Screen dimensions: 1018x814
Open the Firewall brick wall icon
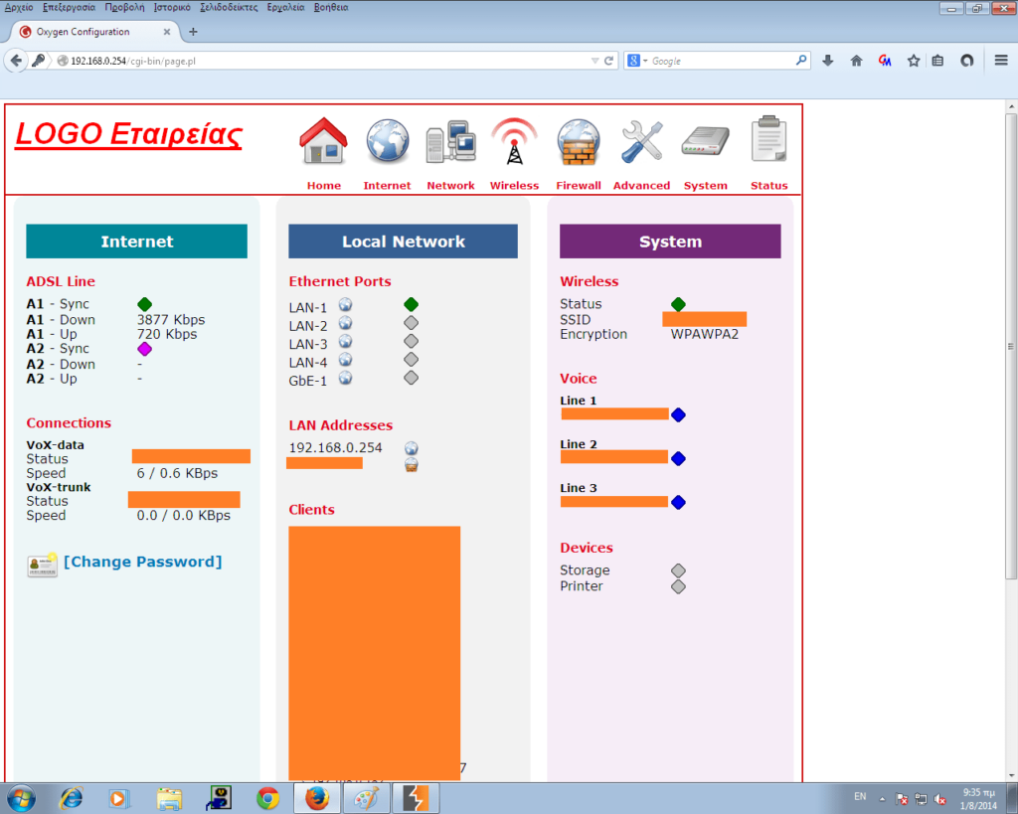click(578, 141)
